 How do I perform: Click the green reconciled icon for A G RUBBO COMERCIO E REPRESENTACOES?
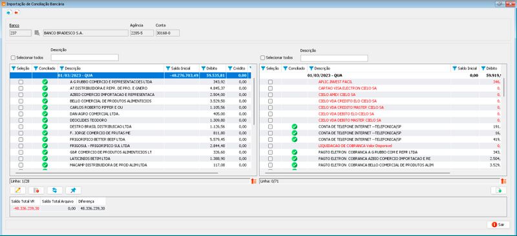coord(45,82)
